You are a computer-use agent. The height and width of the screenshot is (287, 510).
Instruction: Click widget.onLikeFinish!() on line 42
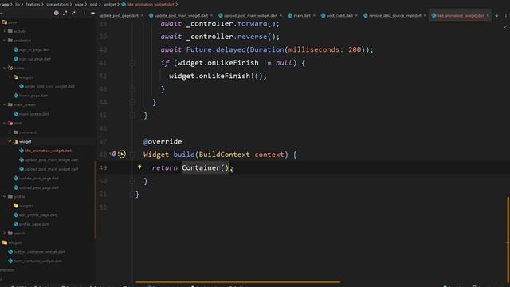[218, 76]
